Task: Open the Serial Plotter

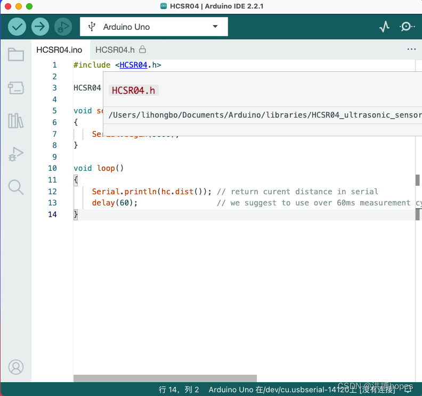Action: 384,27
